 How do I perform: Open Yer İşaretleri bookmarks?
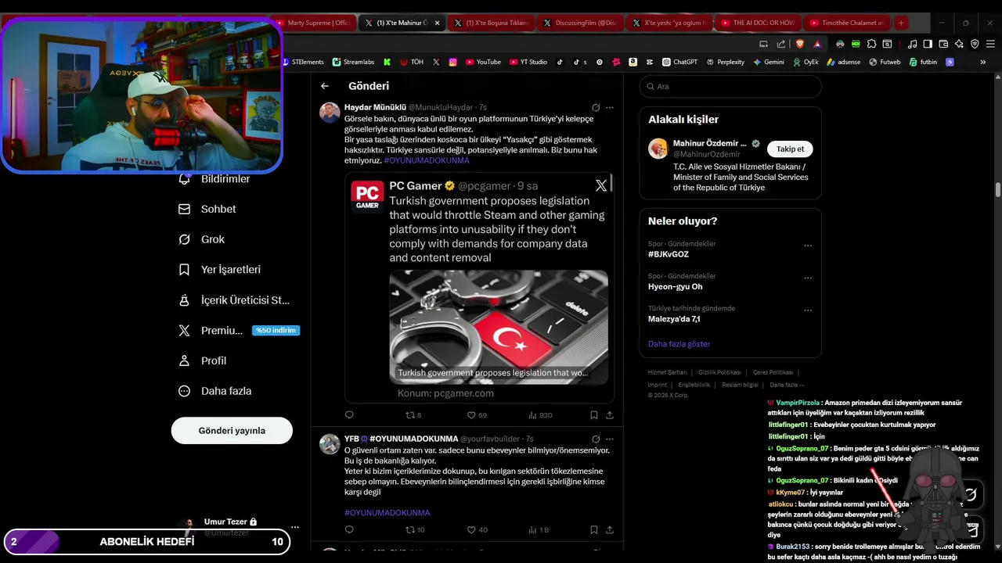(220, 270)
